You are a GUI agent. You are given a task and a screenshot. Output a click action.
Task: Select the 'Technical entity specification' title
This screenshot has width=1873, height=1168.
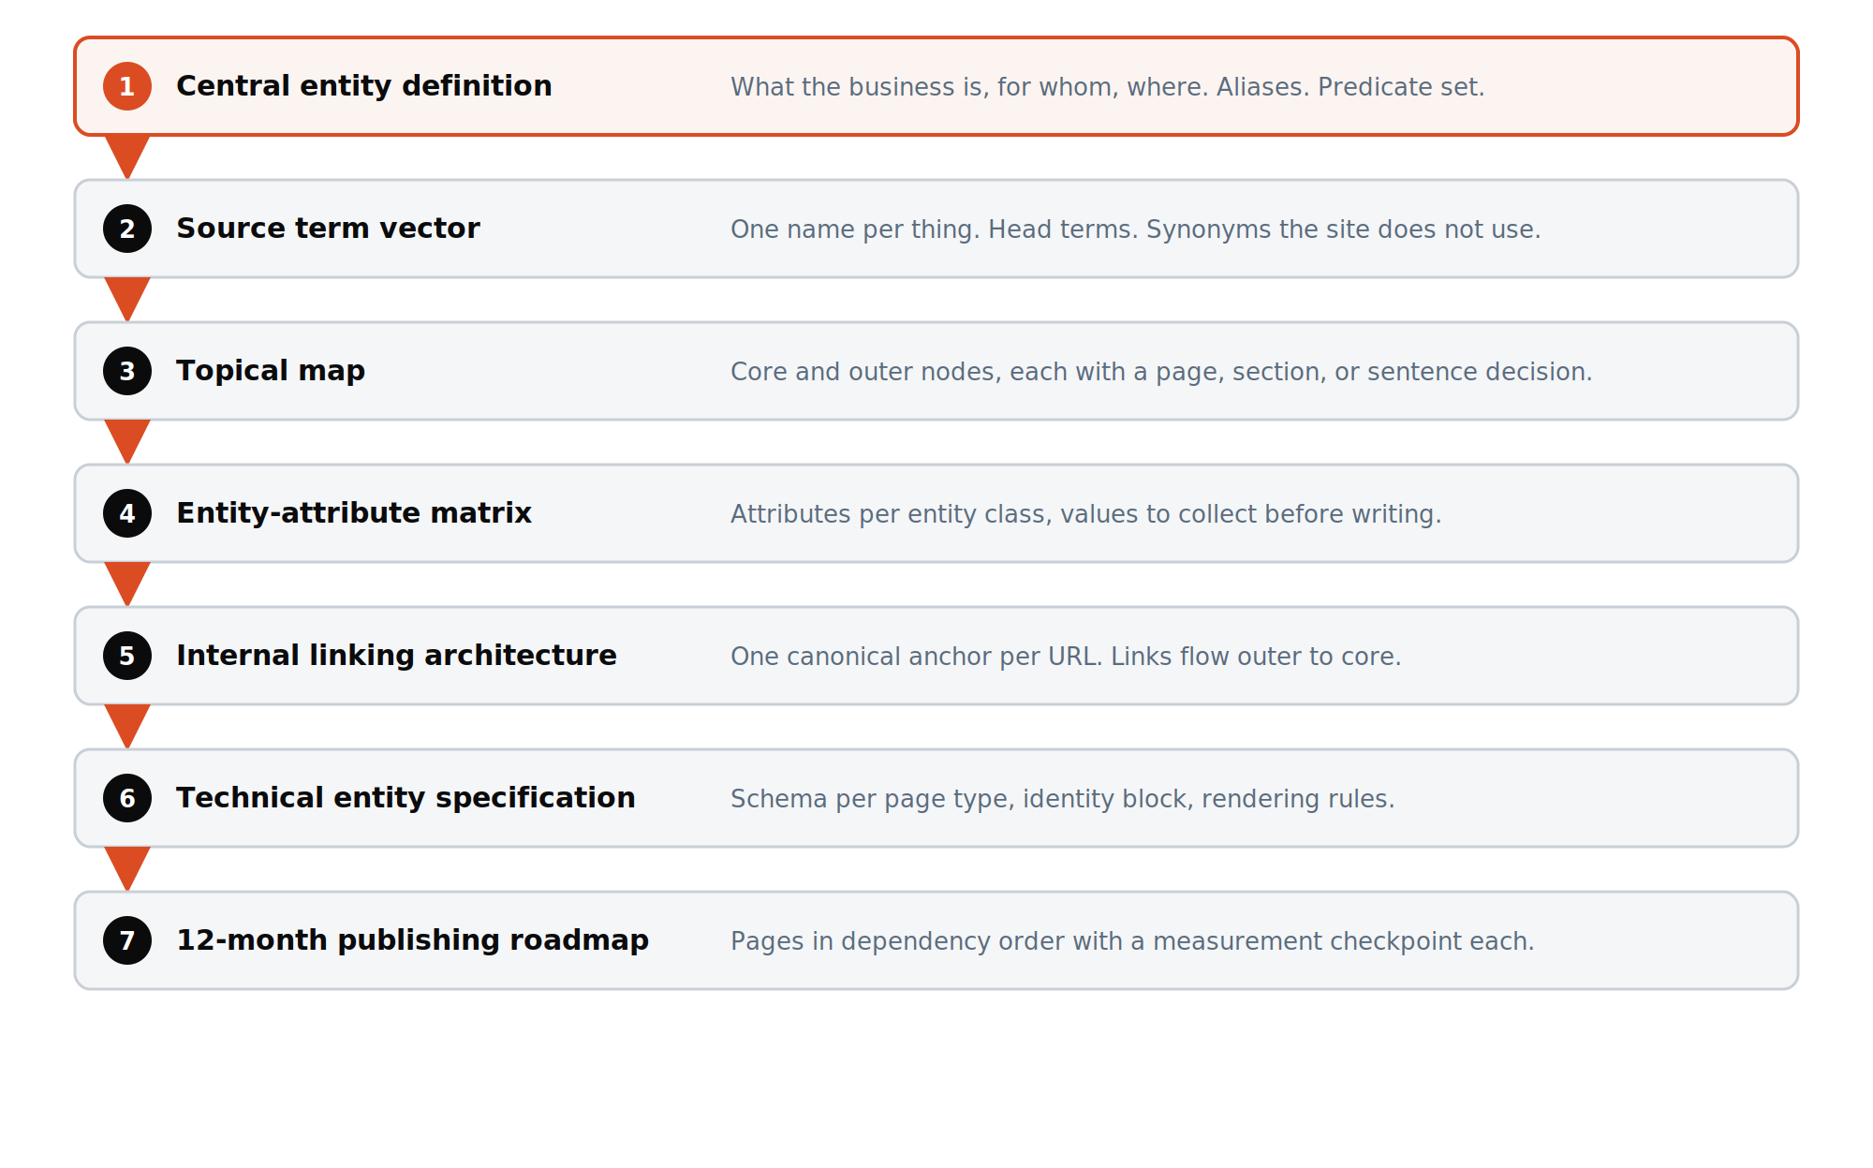coord(406,798)
